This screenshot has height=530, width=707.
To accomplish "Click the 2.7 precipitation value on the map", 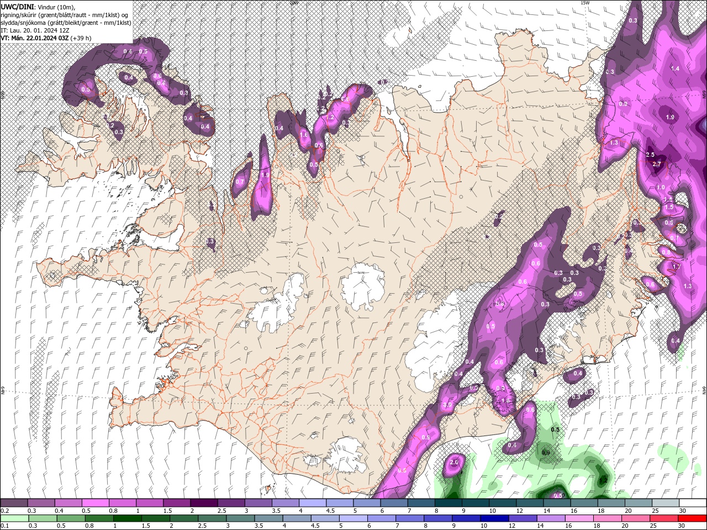I will 657,164.
